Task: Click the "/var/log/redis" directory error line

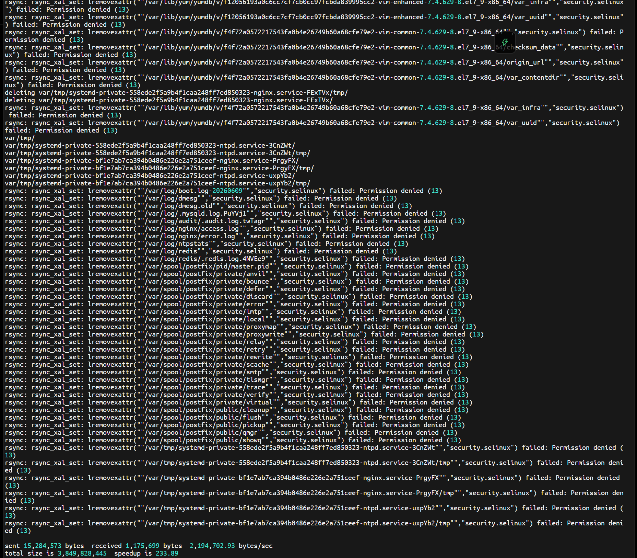Action: tap(201, 251)
